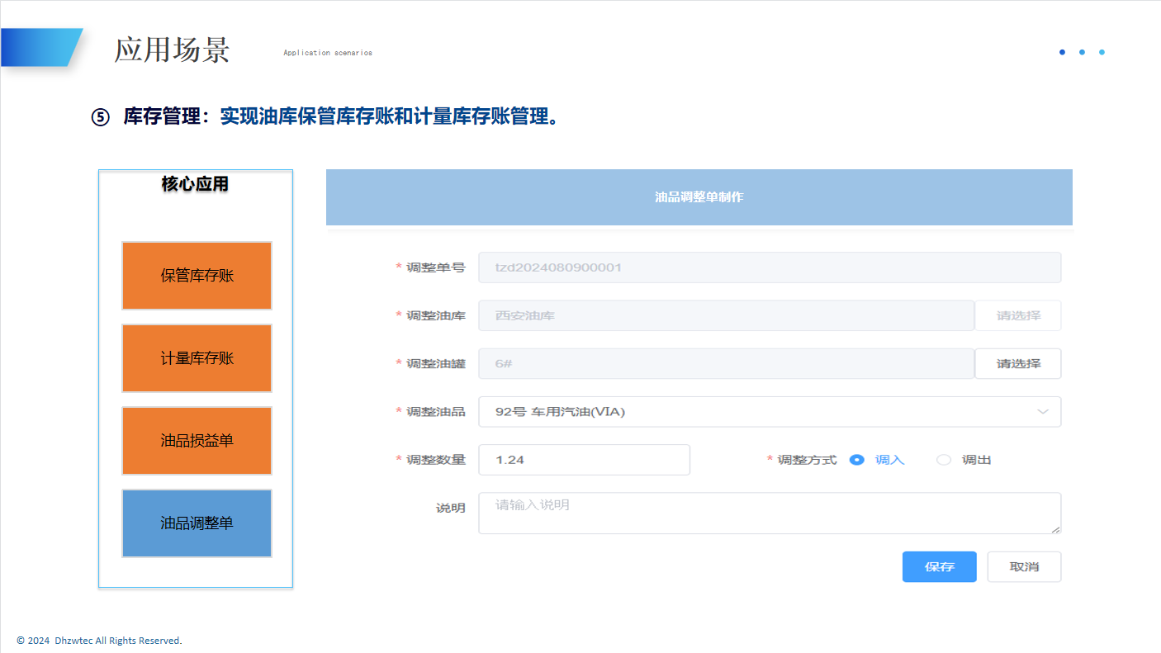The height and width of the screenshot is (653, 1161).
Task: Expand the chevron arrow in 调整油品 combo box
Action: 1043,411
